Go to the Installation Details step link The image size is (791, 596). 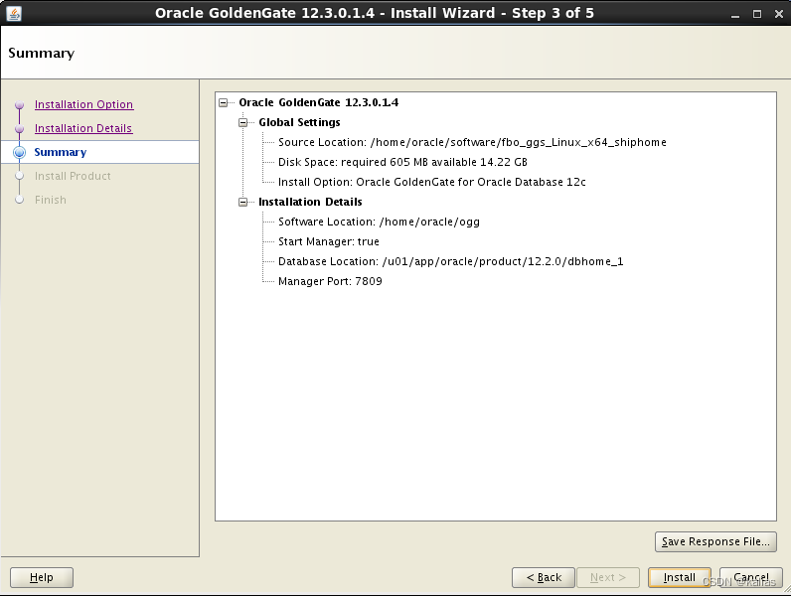(x=83, y=128)
